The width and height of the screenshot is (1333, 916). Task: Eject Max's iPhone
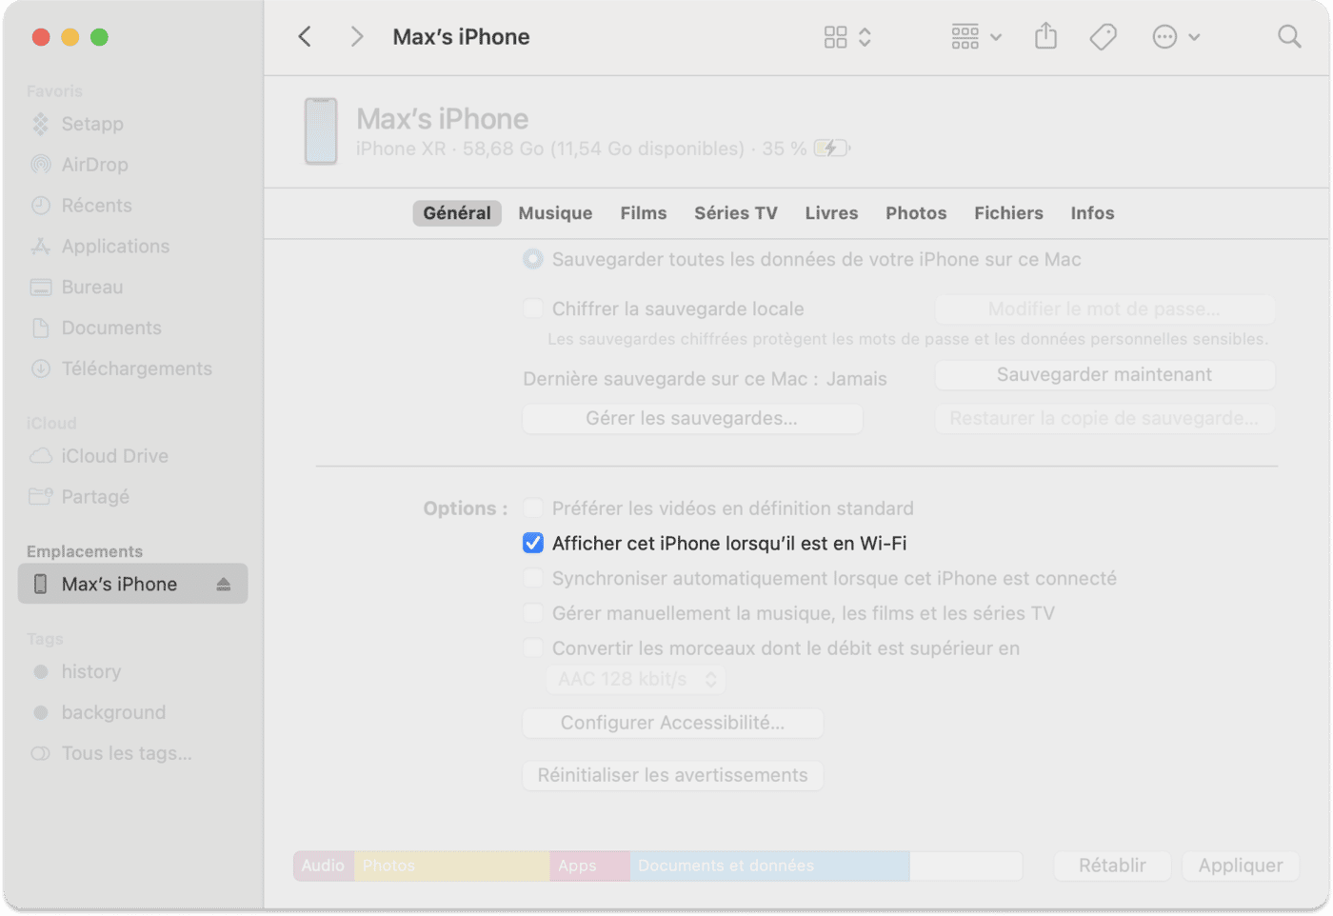click(x=224, y=584)
